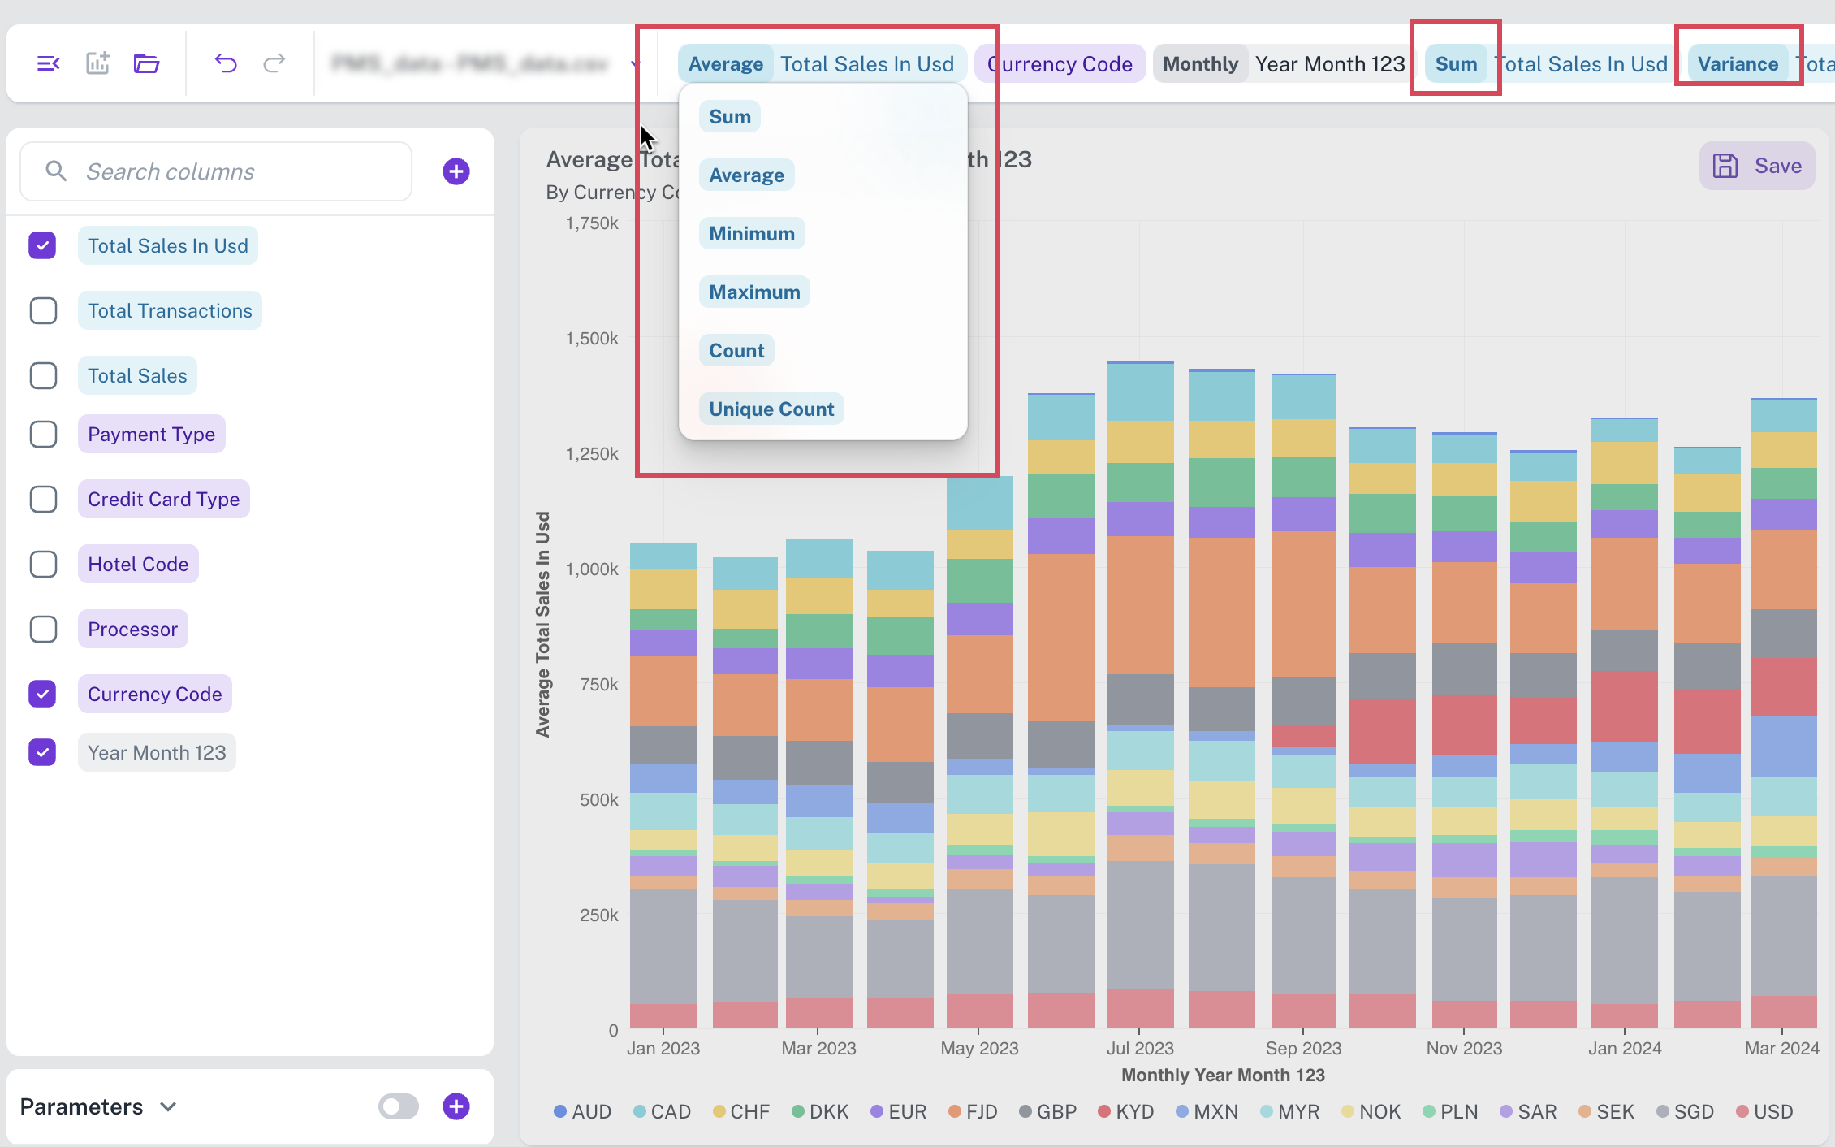Click the Average Total Sales In Usd axis label
This screenshot has height=1147, width=1835.
point(542,624)
